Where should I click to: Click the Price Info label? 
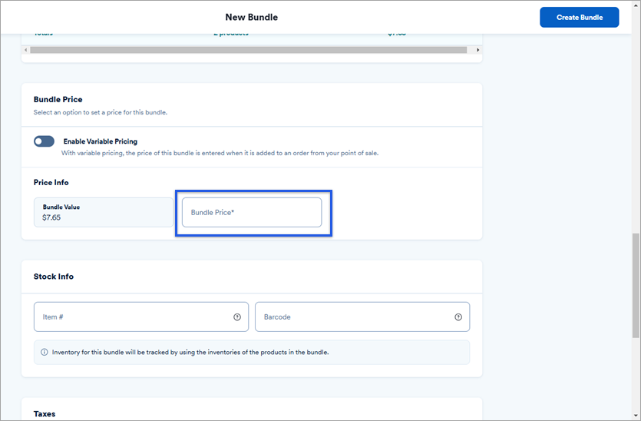[51, 183]
